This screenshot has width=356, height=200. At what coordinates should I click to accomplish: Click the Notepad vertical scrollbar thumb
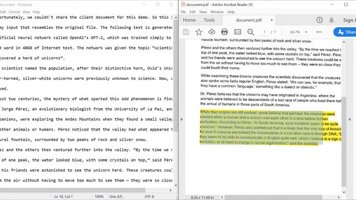176,76
